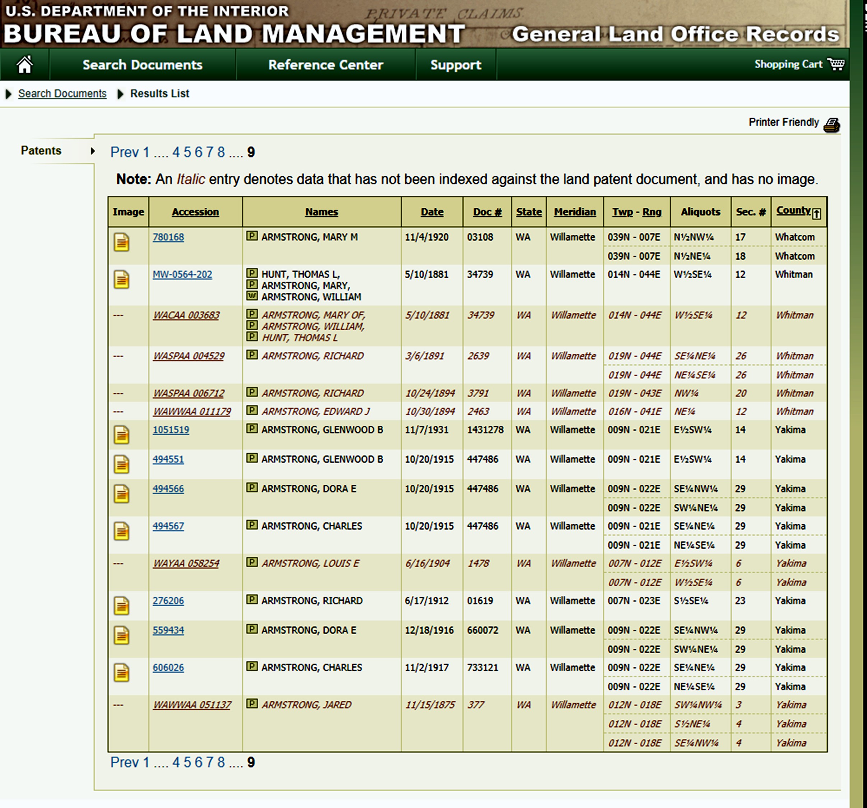The width and height of the screenshot is (867, 808).
Task: Open accession link WASPAA 004529
Action: [189, 356]
